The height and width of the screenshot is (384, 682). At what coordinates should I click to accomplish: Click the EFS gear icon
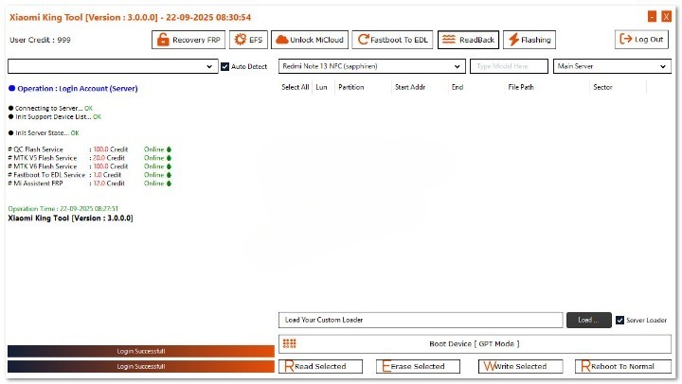pos(241,40)
